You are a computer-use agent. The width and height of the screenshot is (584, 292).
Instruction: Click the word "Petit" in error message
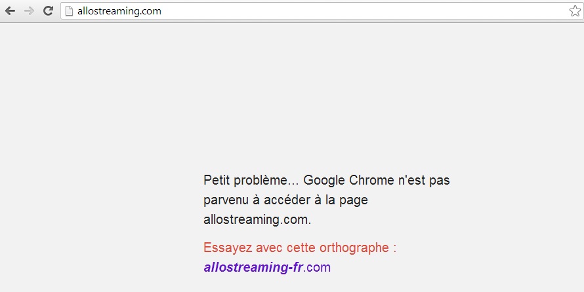coord(215,180)
